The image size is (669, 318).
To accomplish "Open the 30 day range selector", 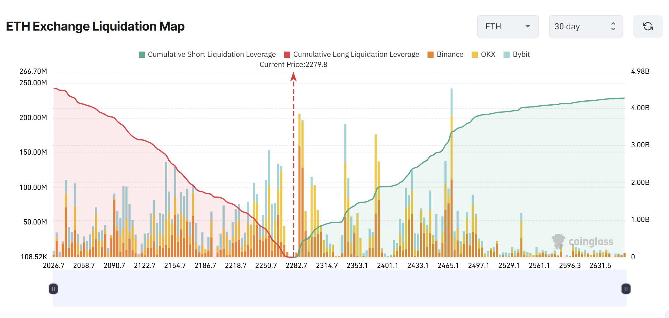I will point(585,27).
